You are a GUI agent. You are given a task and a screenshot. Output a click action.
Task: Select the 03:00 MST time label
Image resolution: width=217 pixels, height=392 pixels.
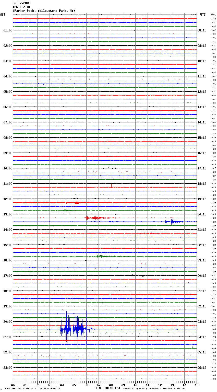click(8, 61)
